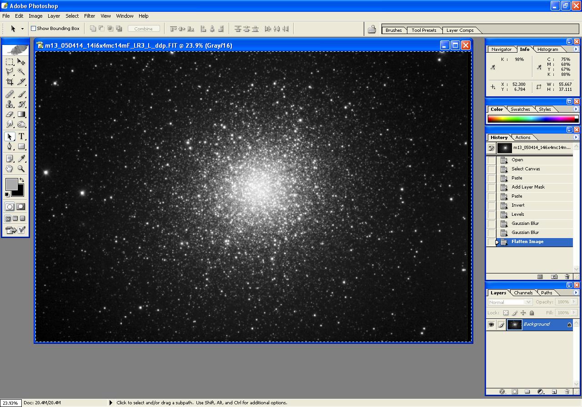This screenshot has width=582, height=407.
Task: Open the Filter menu
Action: click(90, 16)
